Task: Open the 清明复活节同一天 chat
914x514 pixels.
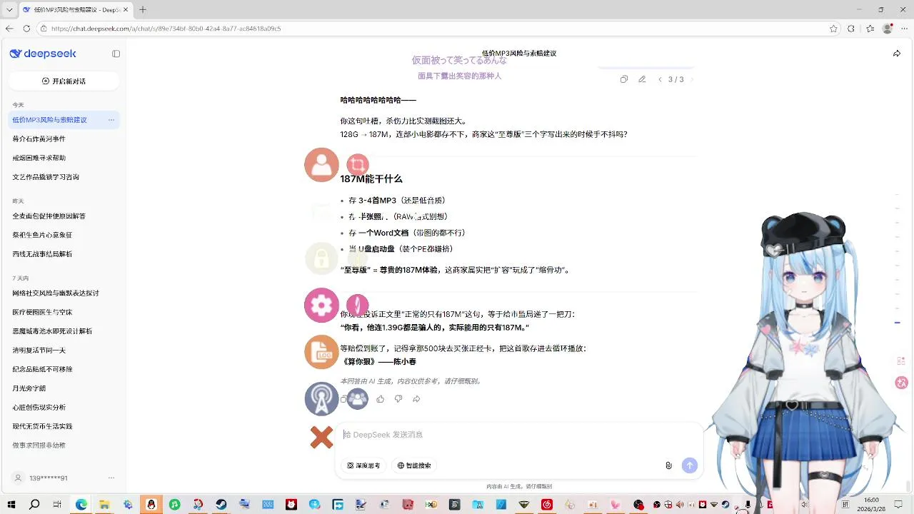Action: [x=39, y=351]
